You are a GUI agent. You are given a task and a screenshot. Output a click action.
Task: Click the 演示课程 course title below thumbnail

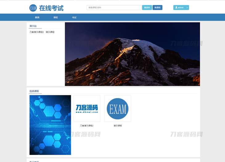click(x=117, y=126)
